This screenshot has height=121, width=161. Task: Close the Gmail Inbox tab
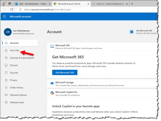point(127,4)
